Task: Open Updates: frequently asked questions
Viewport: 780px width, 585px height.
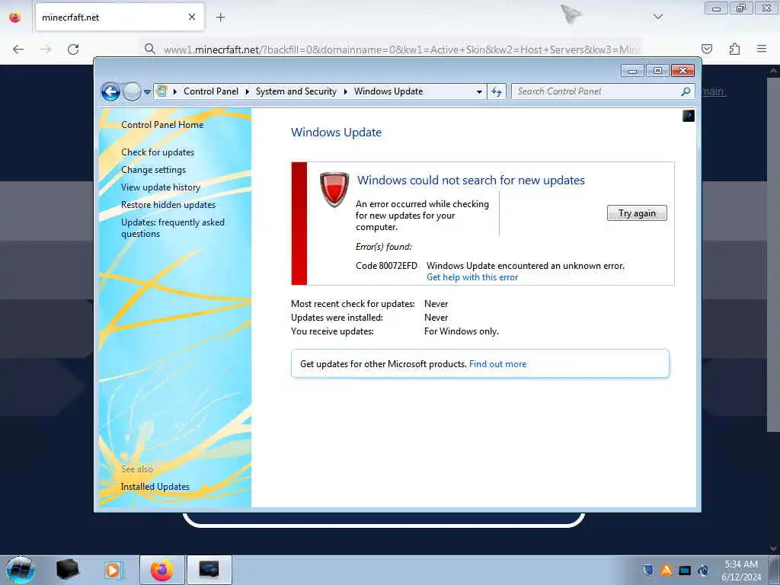Action: [173, 228]
